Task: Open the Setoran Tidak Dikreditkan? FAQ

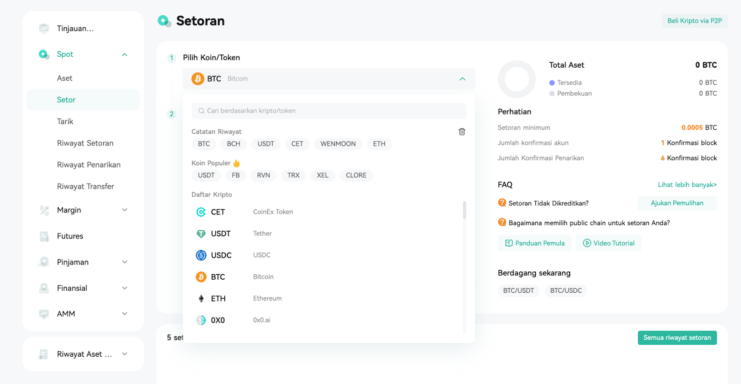Action: 548,203
